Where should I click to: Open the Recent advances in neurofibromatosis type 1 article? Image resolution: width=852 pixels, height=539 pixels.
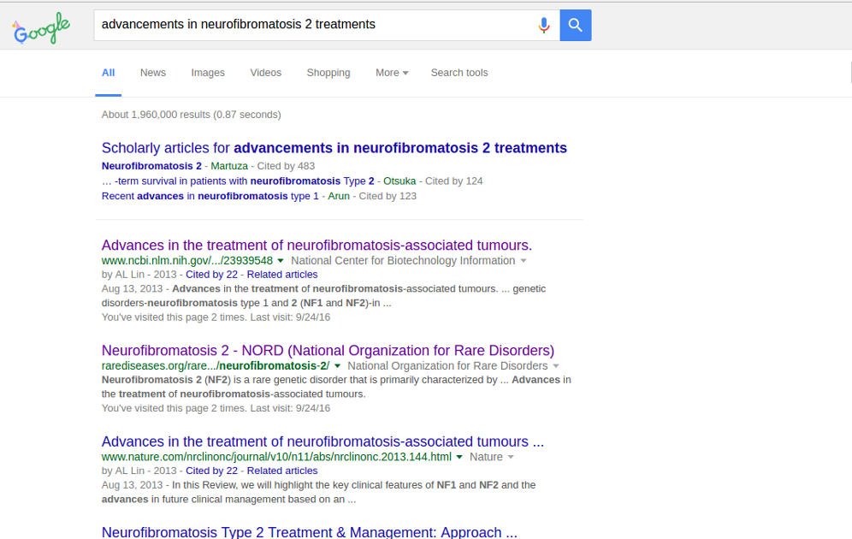tap(210, 196)
